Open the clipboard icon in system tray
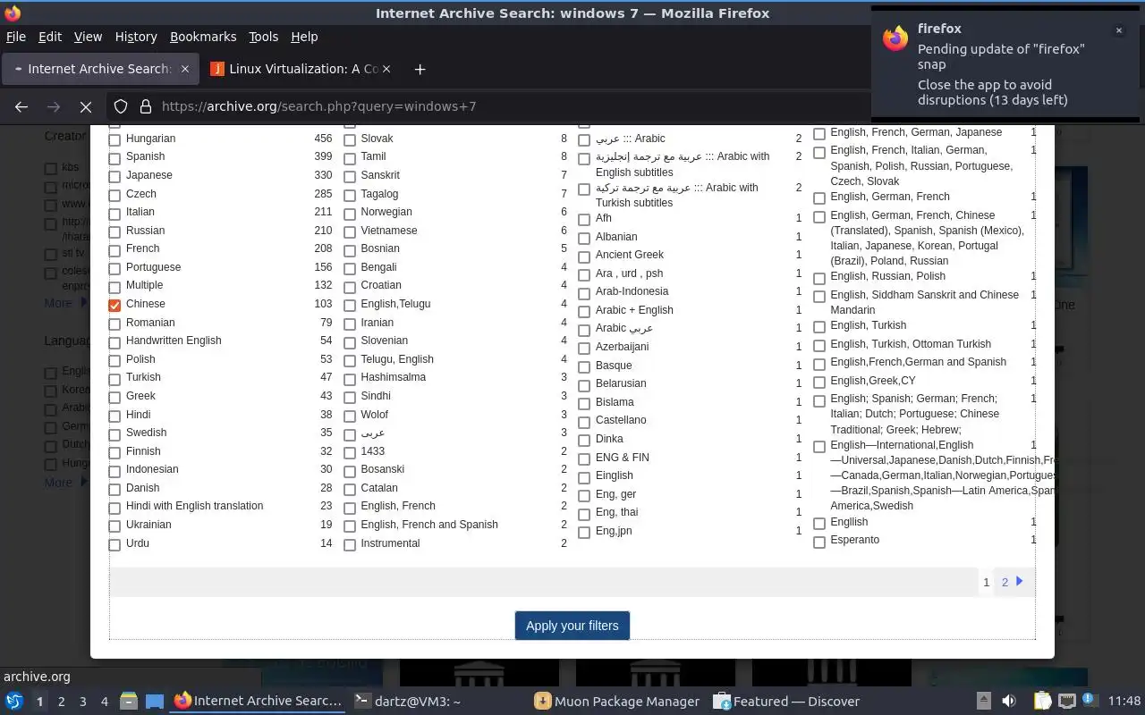Image resolution: width=1145 pixels, height=715 pixels. tap(1042, 702)
